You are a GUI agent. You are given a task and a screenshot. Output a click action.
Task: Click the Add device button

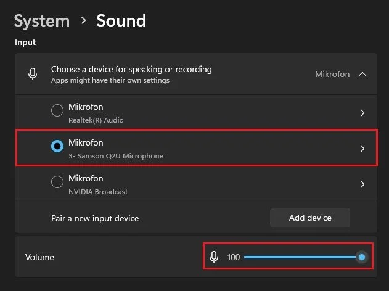pyautogui.click(x=310, y=218)
